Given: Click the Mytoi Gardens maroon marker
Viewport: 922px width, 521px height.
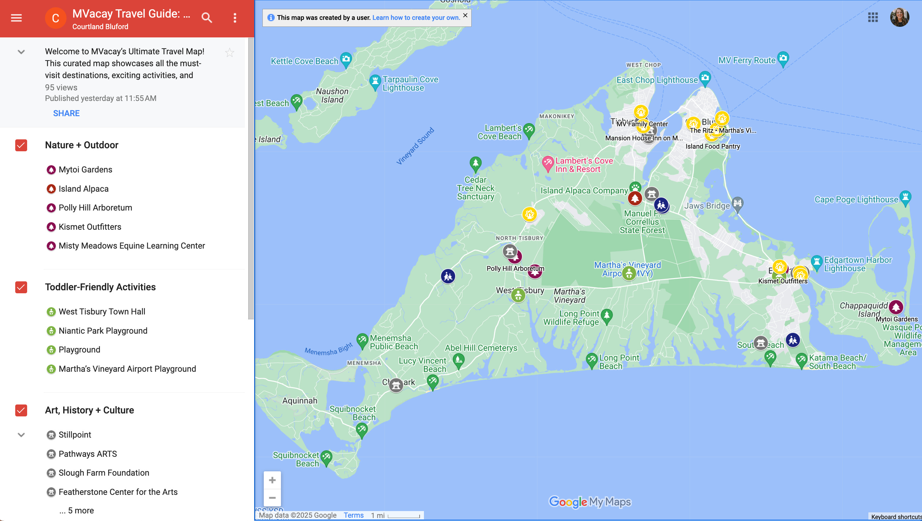Looking at the screenshot, I should 896,307.
